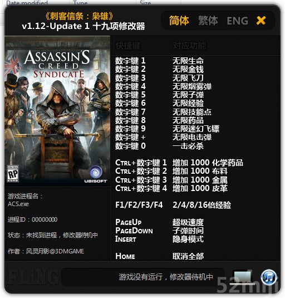Click the monitor icon beside the music note
This screenshot has width=285, height=298.
point(242,277)
